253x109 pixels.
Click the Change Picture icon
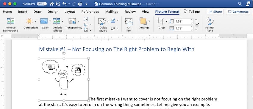[x=86, y=25]
